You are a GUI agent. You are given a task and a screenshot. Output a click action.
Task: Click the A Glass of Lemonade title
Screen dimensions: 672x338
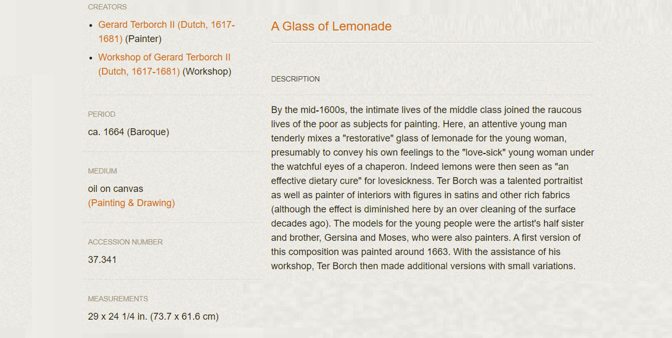[x=331, y=26]
